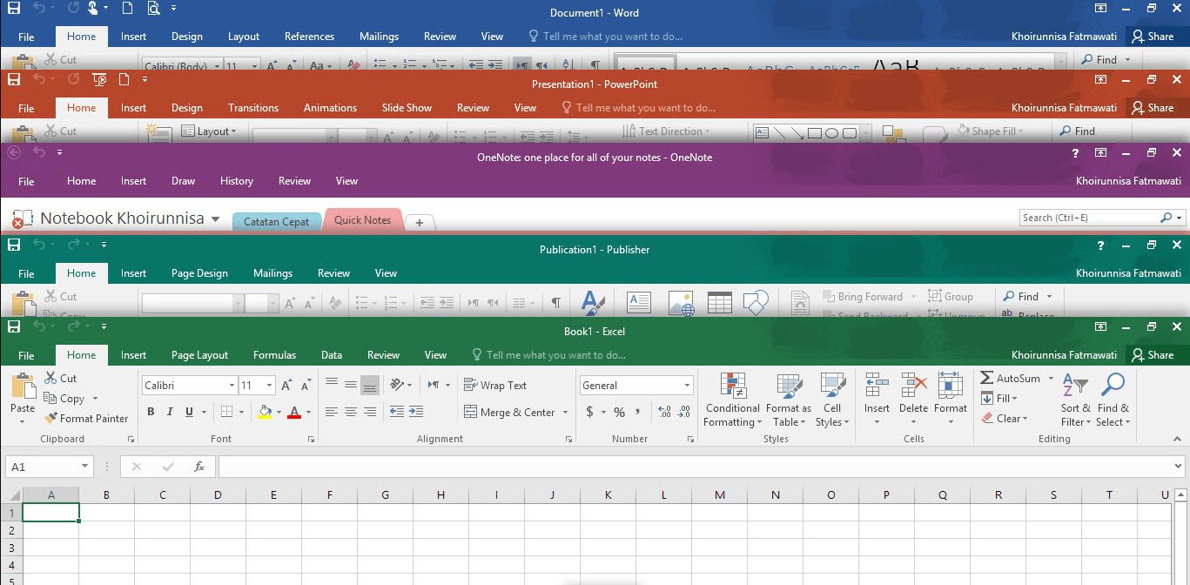Open the Calibri font name dropdown in Excel
Image resolution: width=1190 pixels, height=585 pixels.
click(x=232, y=386)
